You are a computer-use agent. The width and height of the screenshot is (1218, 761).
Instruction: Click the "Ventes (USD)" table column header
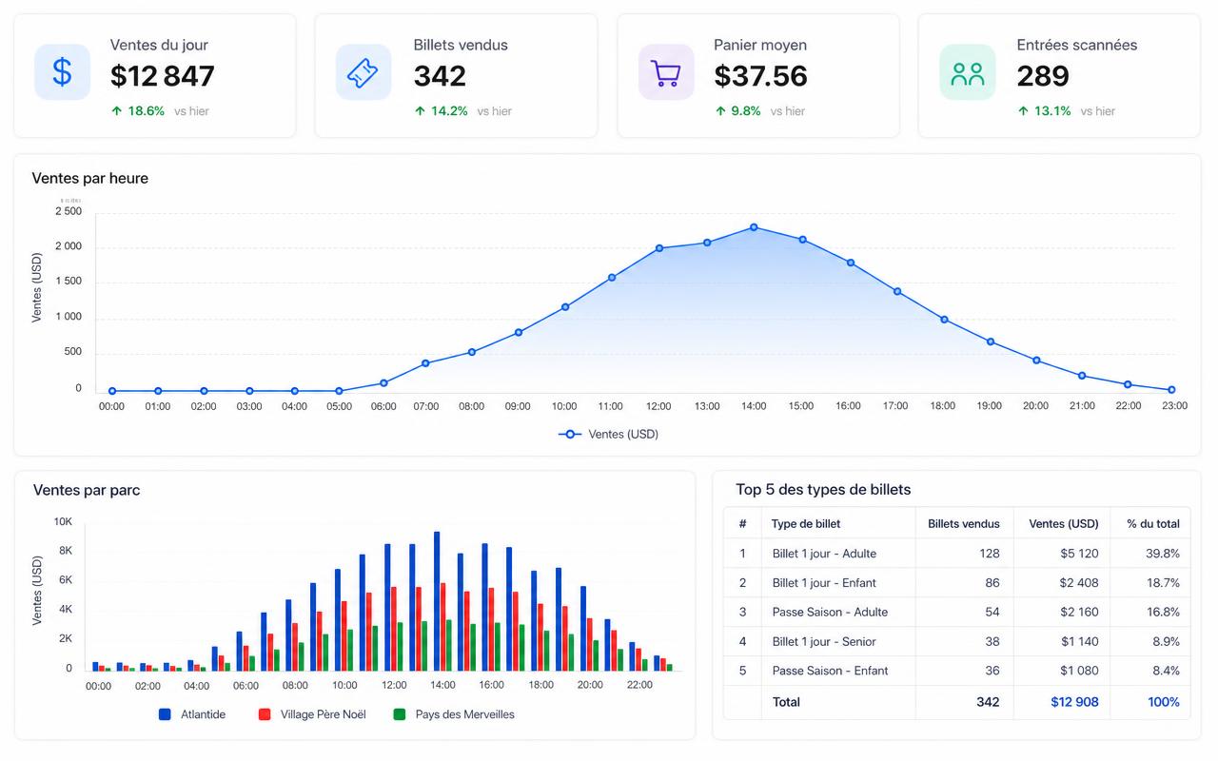tap(1064, 523)
